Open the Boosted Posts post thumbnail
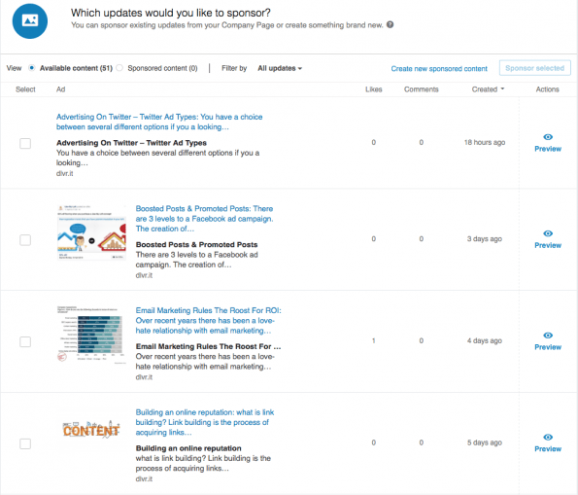This screenshot has height=495, width=578. click(x=91, y=232)
